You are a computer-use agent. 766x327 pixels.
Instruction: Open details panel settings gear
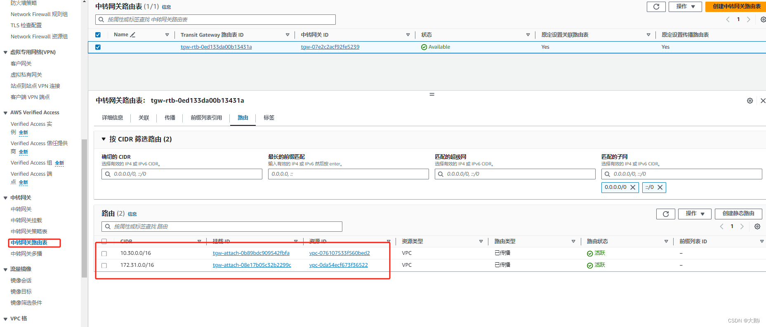pyautogui.click(x=750, y=101)
